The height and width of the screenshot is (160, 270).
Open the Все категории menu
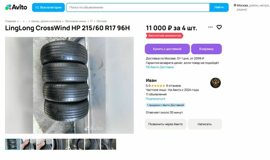click(x=49, y=7)
